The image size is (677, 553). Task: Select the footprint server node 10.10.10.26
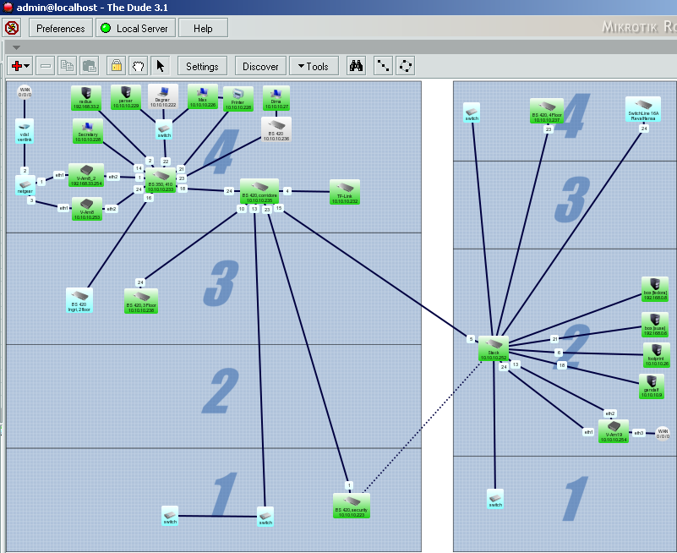point(657,355)
